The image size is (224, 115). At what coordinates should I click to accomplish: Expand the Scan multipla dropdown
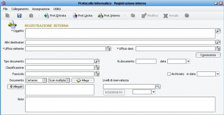67,80
